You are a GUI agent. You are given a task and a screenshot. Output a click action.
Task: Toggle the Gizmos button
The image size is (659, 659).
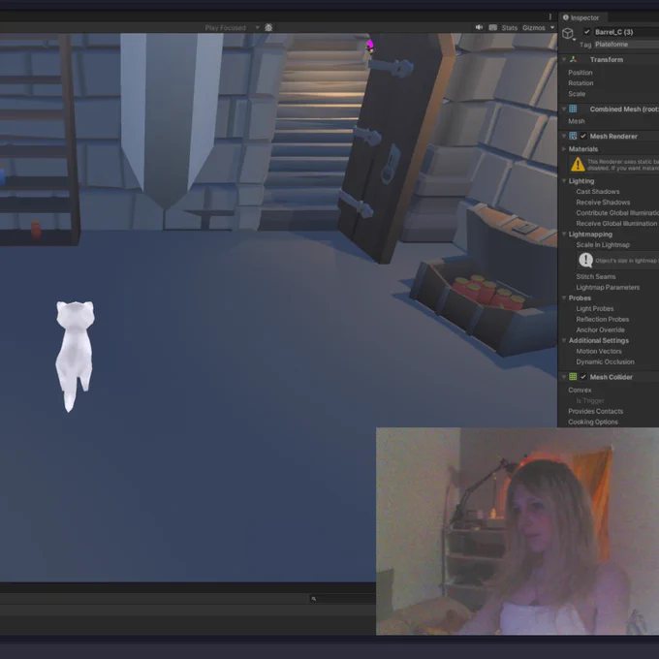pos(533,28)
